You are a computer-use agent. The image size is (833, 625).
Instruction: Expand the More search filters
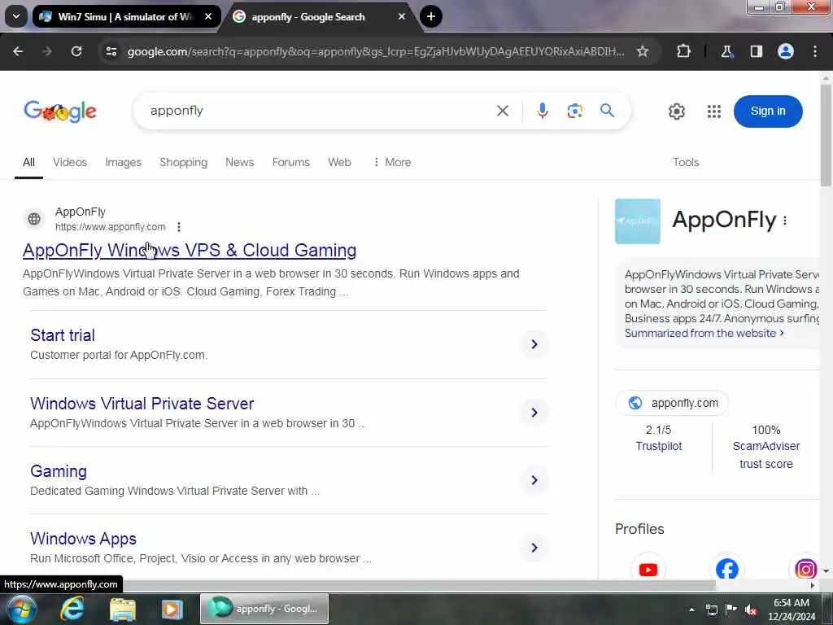392,162
